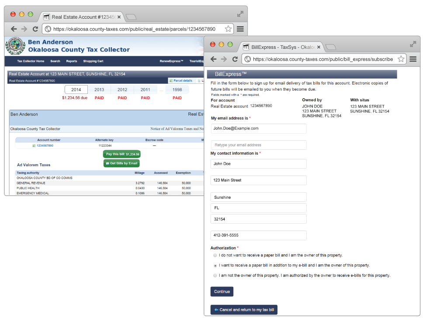Click the Ad Valorem Taxes heading
This screenshot has width=426, height=318.
(x=34, y=165)
